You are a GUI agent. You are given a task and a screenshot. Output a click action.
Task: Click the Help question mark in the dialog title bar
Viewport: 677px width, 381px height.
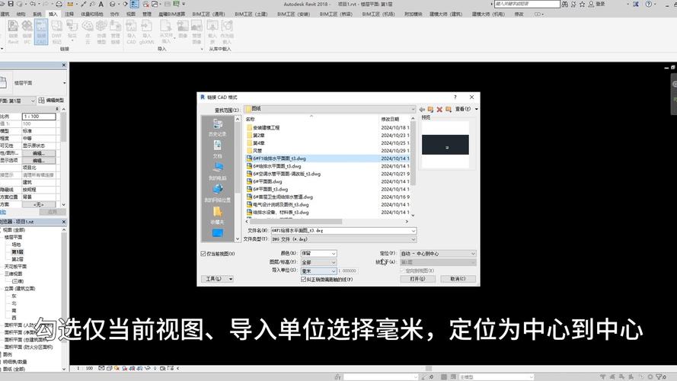(x=455, y=98)
